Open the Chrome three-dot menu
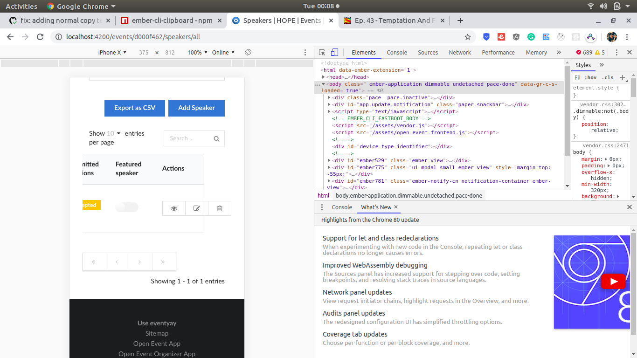637x358 pixels. tap(627, 37)
